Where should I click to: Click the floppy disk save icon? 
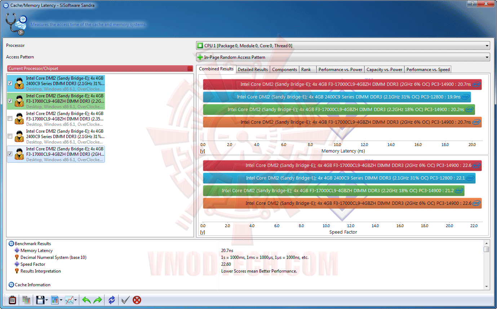[40, 300]
